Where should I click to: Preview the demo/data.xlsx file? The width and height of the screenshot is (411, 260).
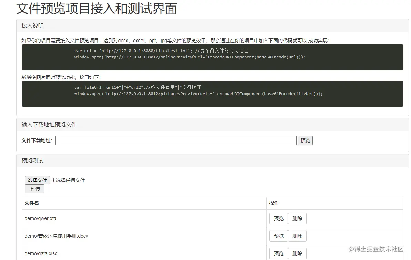coord(278,253)
